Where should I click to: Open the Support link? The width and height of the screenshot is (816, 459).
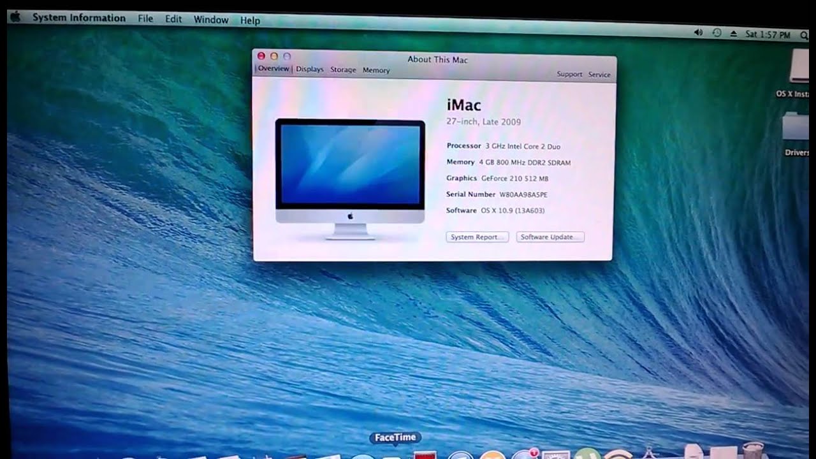point(569,74)
